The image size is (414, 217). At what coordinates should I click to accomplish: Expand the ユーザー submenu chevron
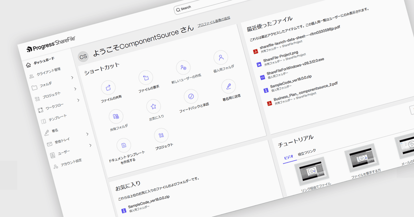tap(90, 145)
